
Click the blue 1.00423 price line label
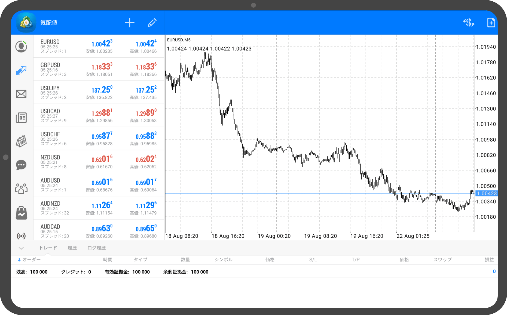pyautogui.click(x=487, y=193)
